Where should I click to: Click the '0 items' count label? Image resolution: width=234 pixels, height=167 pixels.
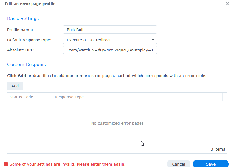coord(218,149)
